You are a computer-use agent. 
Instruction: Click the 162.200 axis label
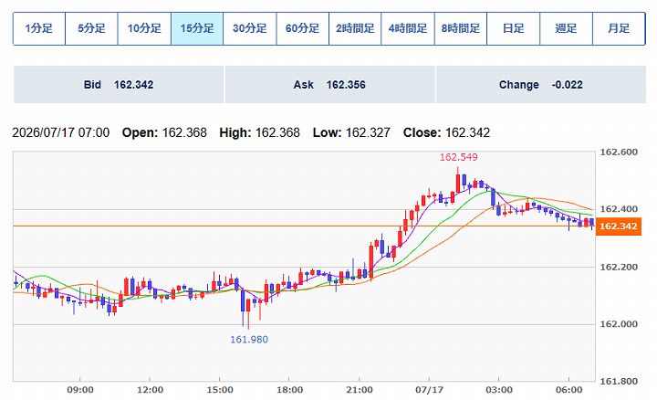(x=619, y=267)
